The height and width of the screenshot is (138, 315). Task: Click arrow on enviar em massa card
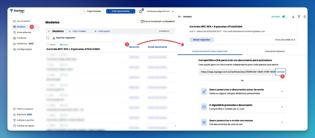282,122
